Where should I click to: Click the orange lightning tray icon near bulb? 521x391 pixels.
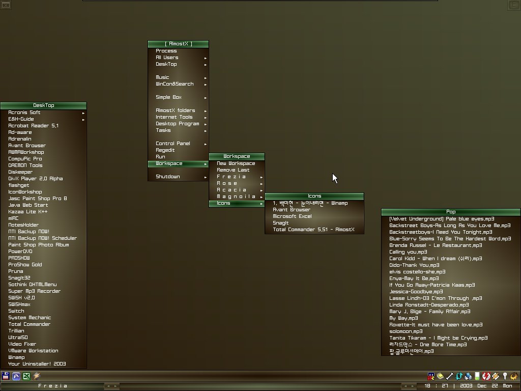[496, 376]
